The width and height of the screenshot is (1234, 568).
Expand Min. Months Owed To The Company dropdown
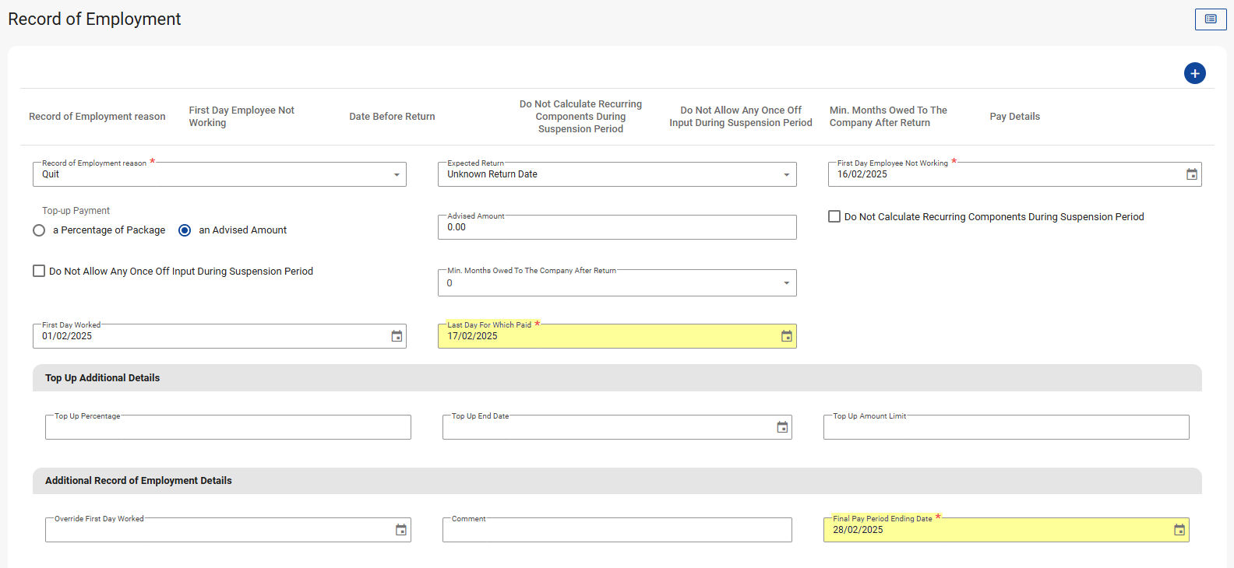[786, 283]
